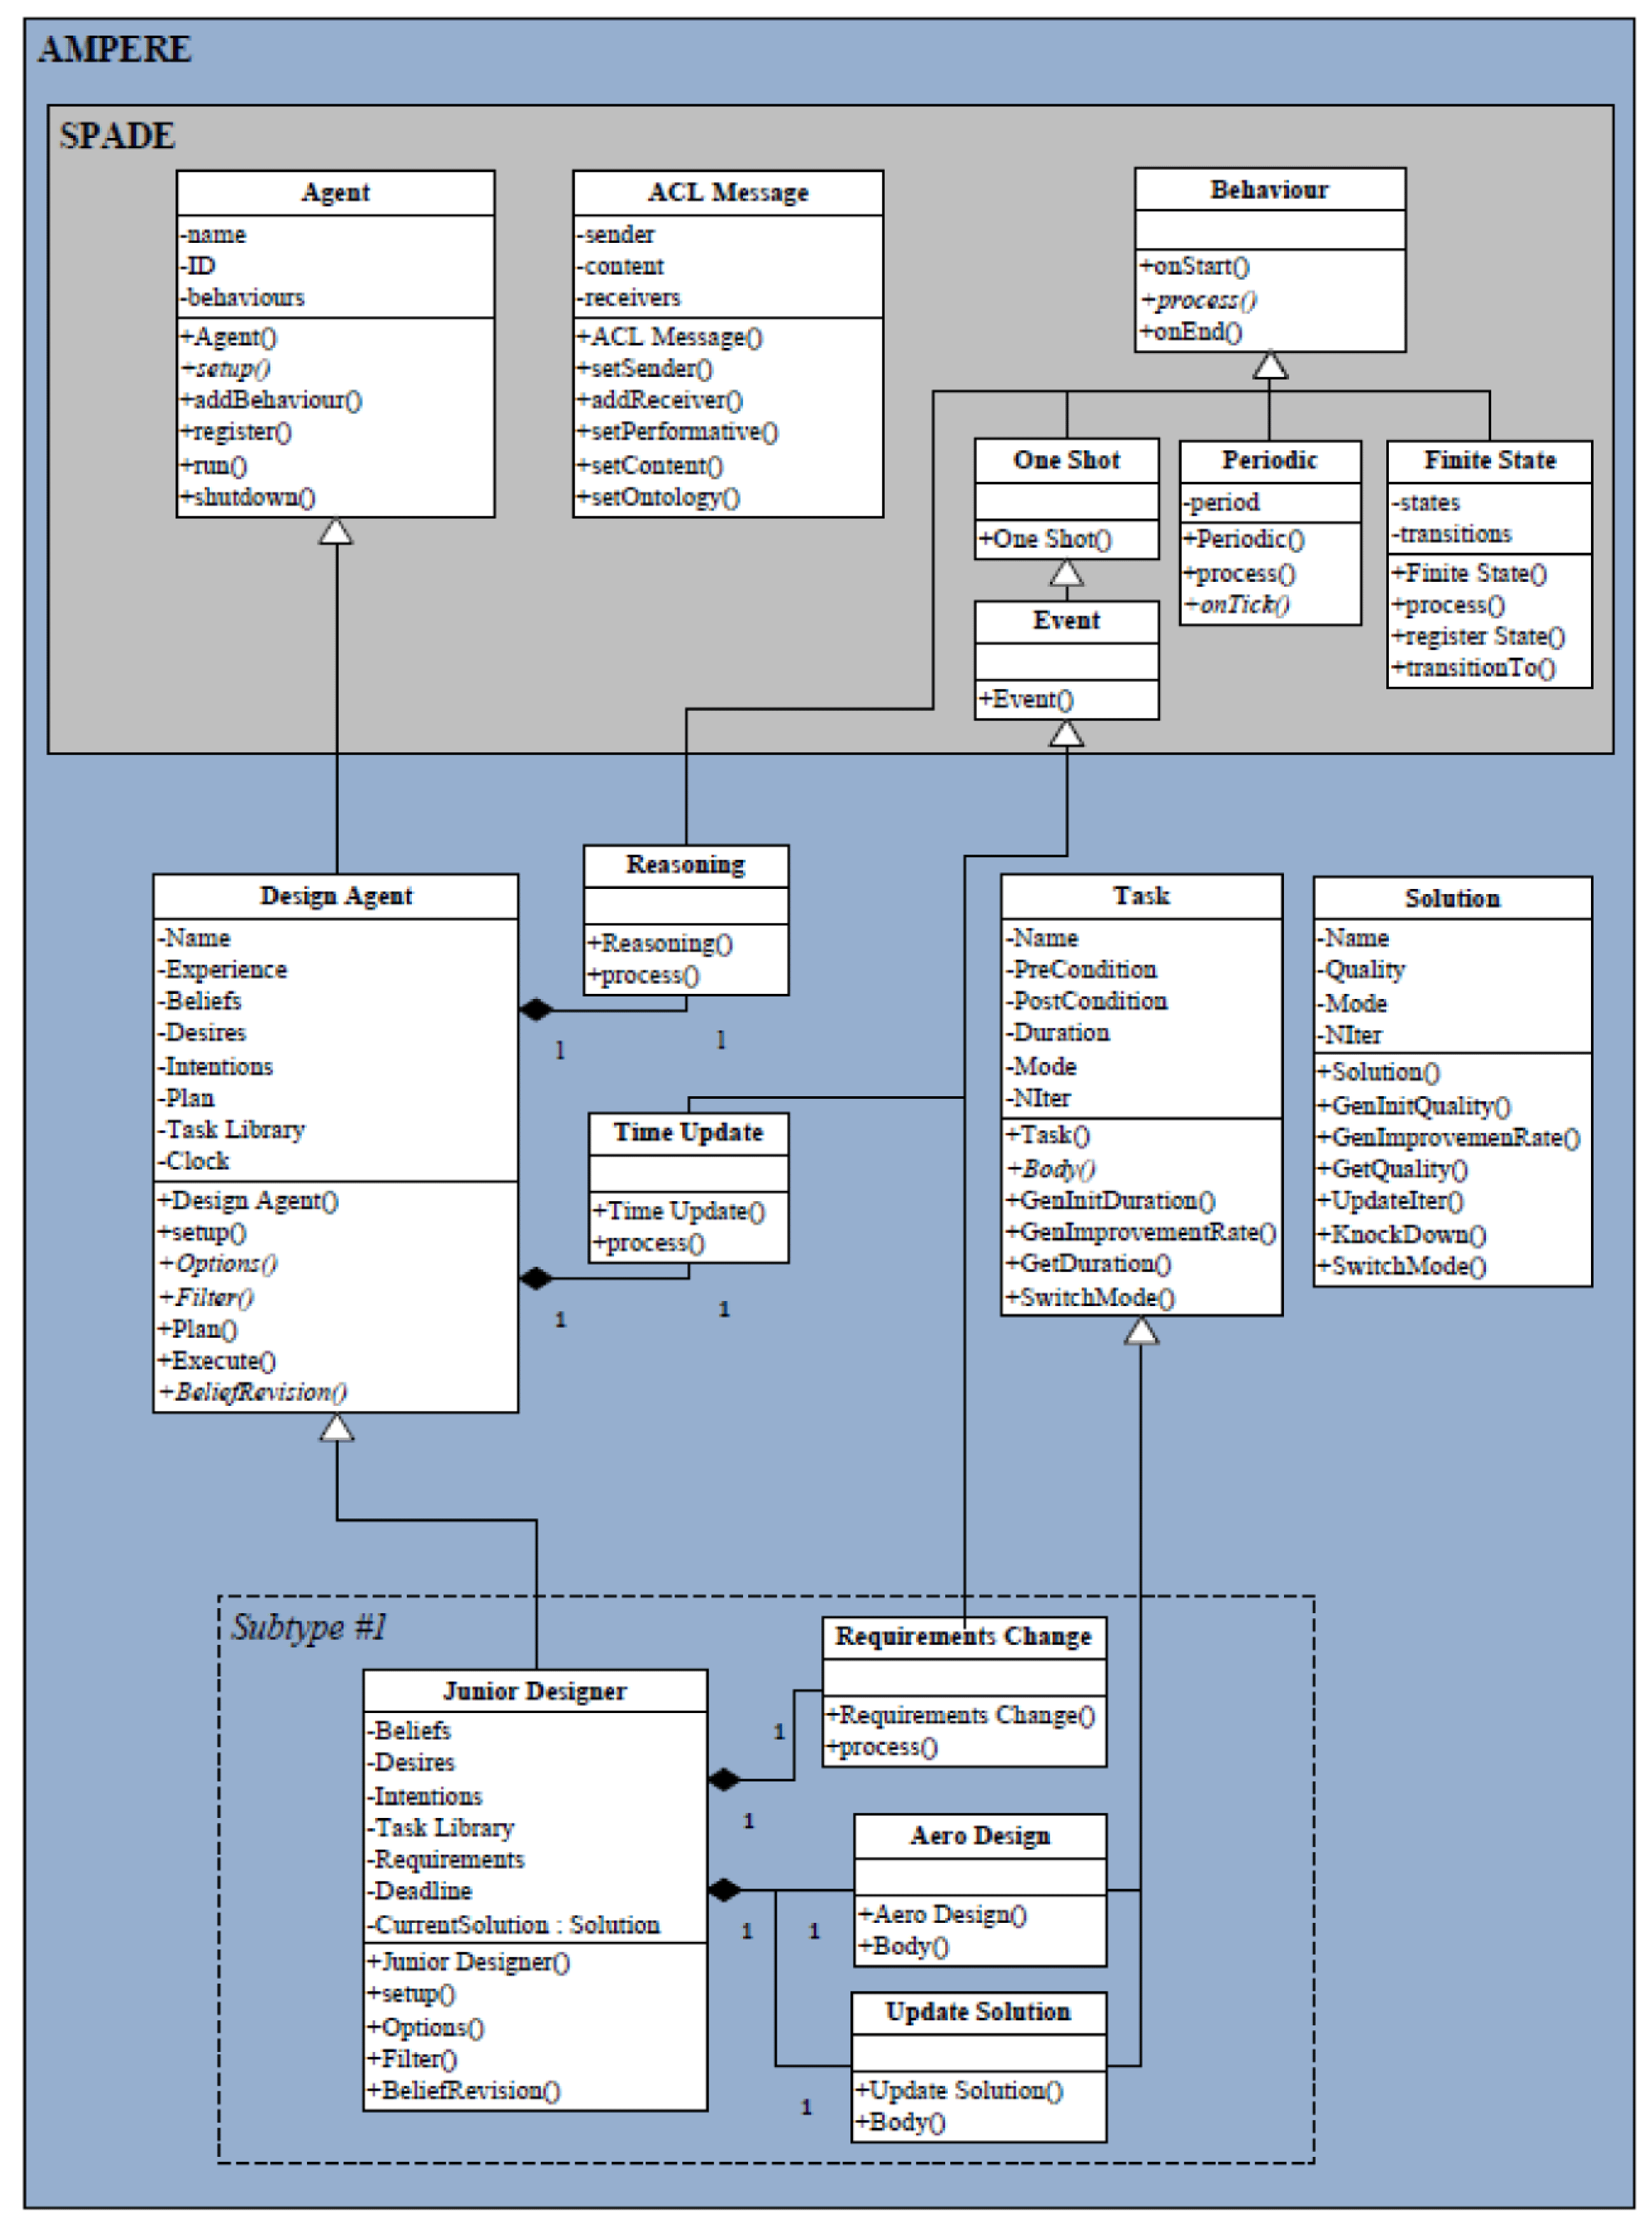1652x2230 pixels.
Task: Click +GetDuration() in Task
Action: 1088,1265
